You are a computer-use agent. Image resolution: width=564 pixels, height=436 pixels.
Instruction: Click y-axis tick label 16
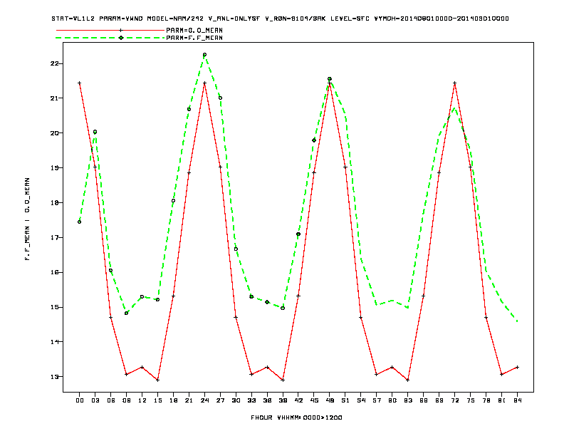[x=54, y=272]
